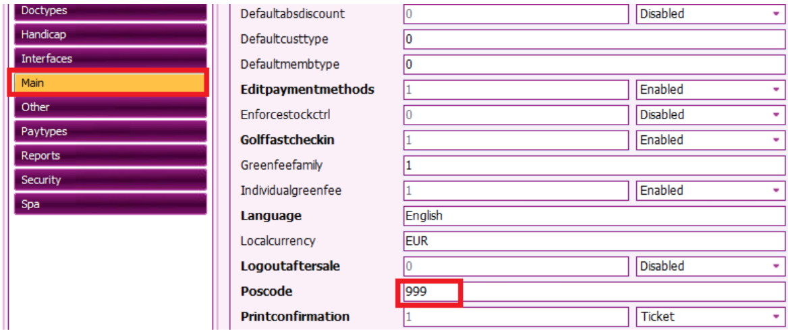Click the Greenfeefamily input field
This screenshot has width=788, height=330.
[594, 166]
